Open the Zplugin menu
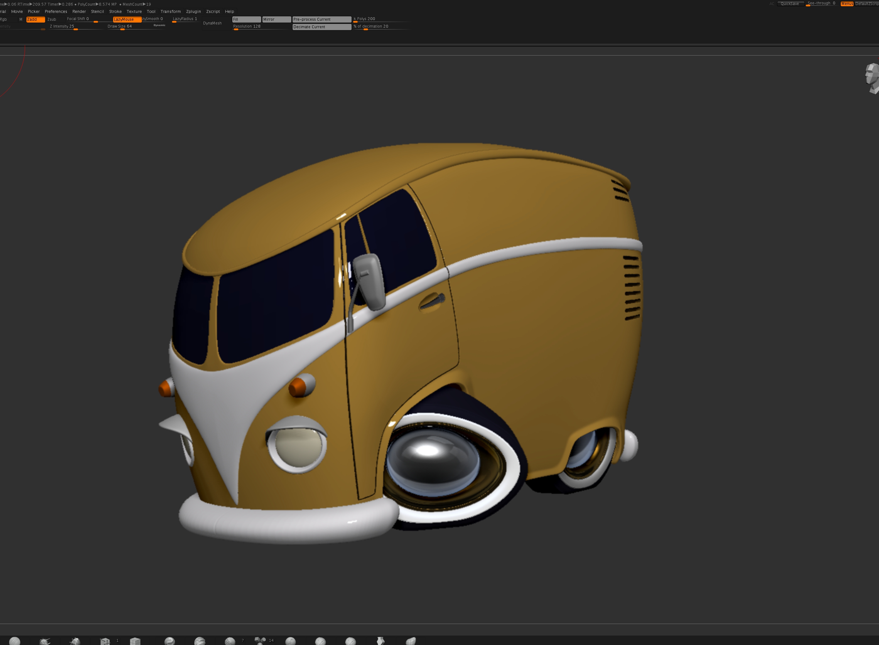879x645 pixels. (193, 11)
